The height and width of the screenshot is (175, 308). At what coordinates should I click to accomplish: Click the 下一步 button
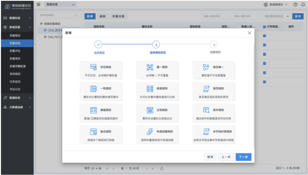click(243, 157)
